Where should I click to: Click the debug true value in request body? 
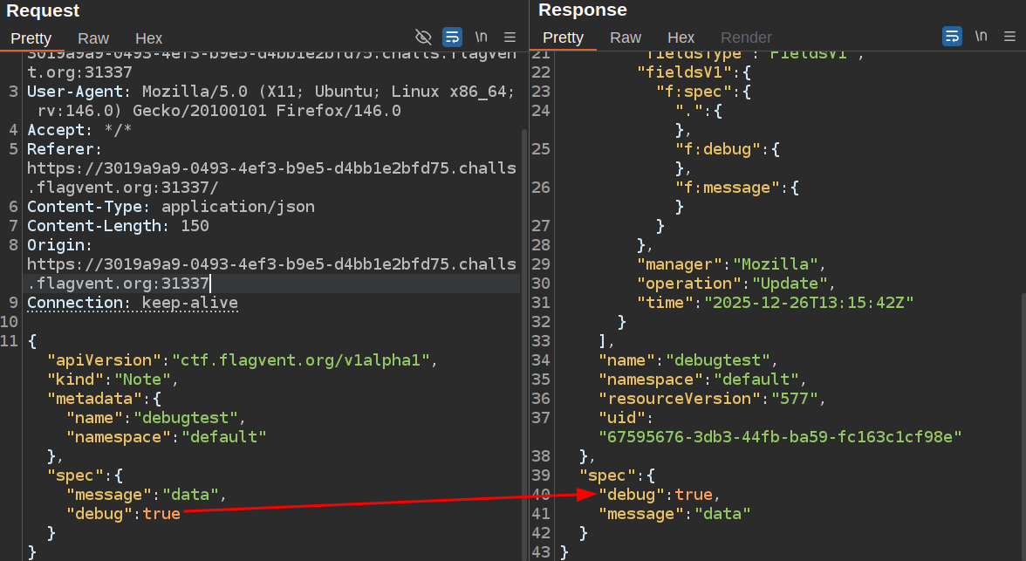pos(161,514)
